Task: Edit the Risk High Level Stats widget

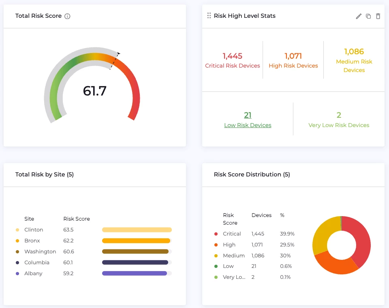Action: (x=359, y=16)
